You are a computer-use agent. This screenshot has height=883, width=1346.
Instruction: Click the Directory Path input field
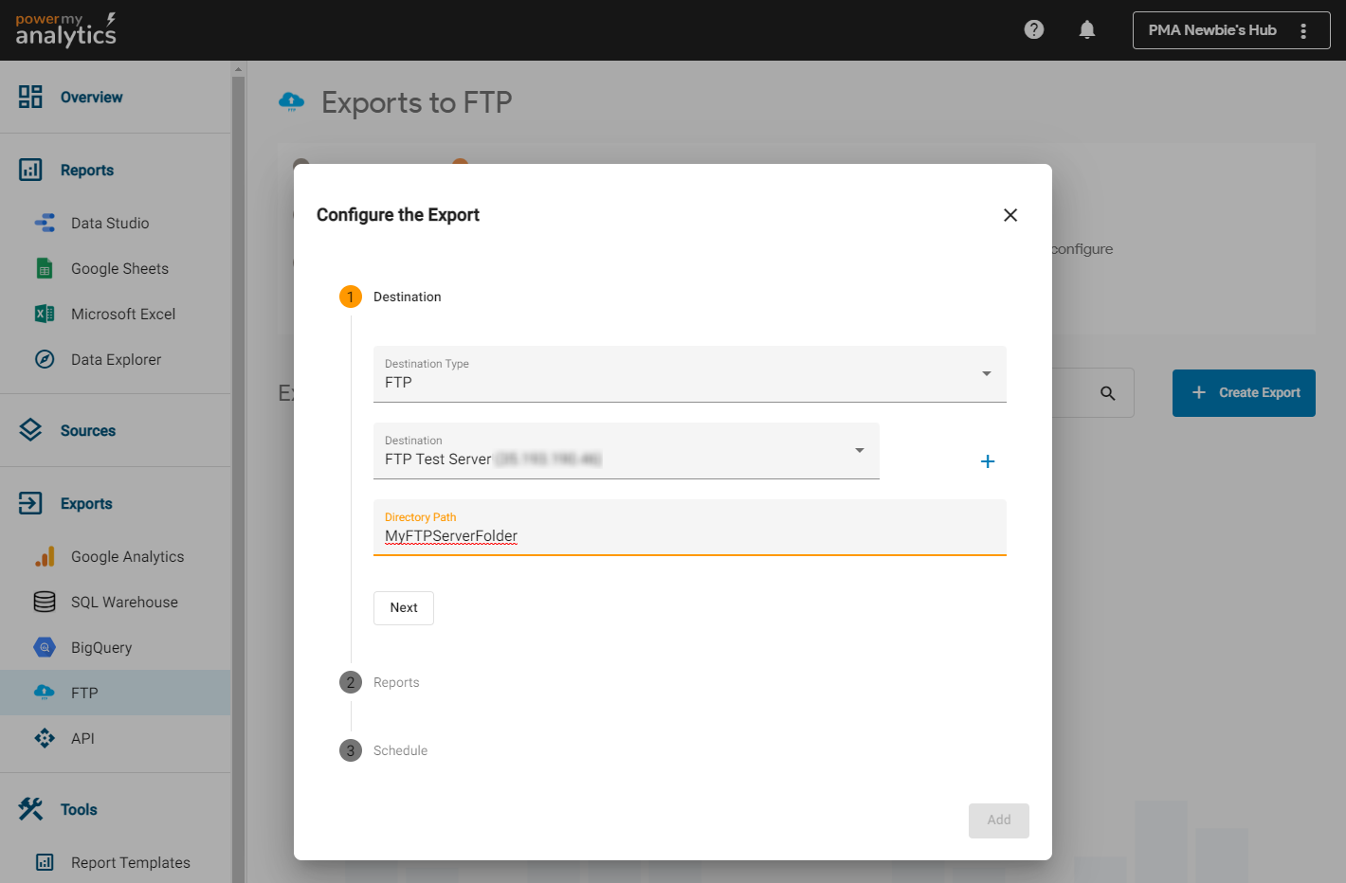(x=689, y=536)
